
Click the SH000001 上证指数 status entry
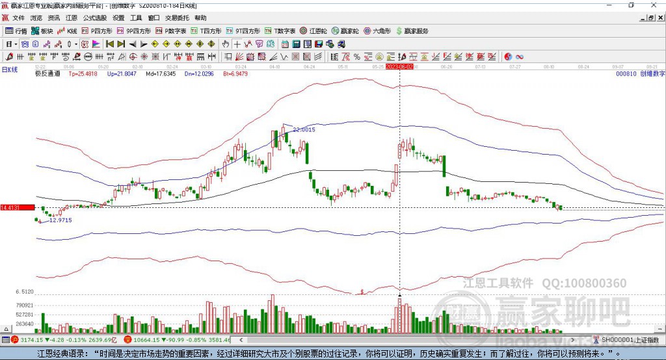point(626,340)
